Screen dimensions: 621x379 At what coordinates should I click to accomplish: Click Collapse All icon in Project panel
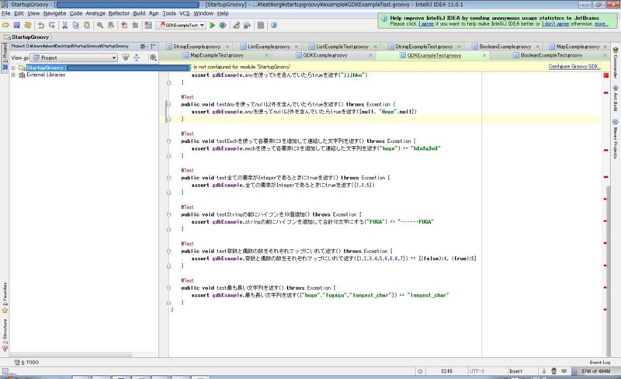point(137,57)
